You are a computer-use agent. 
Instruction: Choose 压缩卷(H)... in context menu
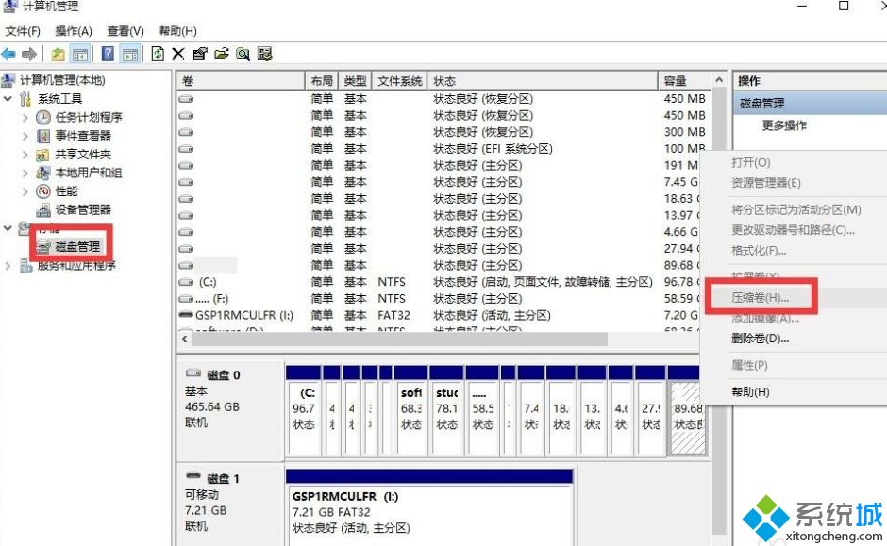[760, 298]
